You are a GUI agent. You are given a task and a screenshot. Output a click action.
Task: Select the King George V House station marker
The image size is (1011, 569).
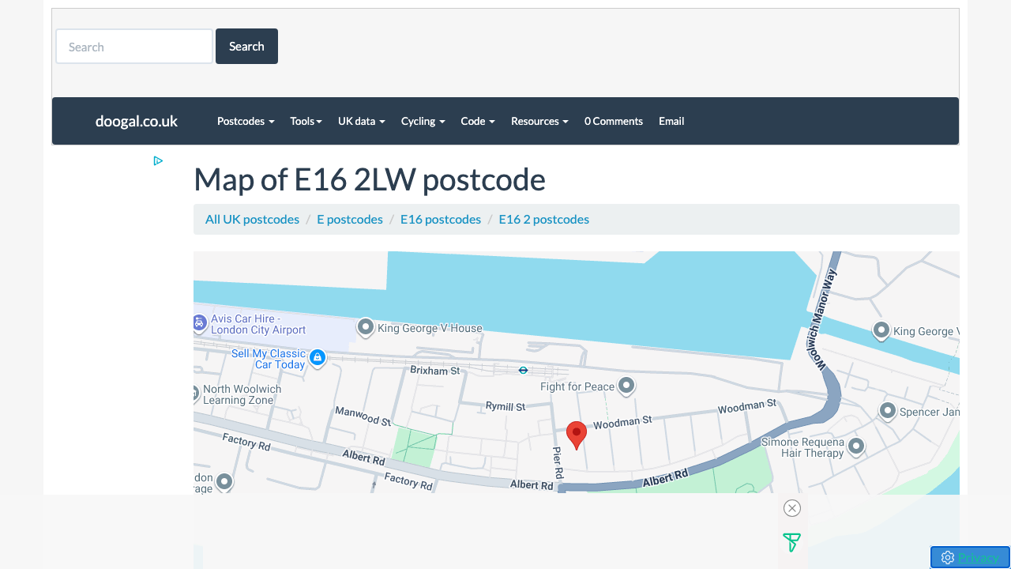[365, 327]
